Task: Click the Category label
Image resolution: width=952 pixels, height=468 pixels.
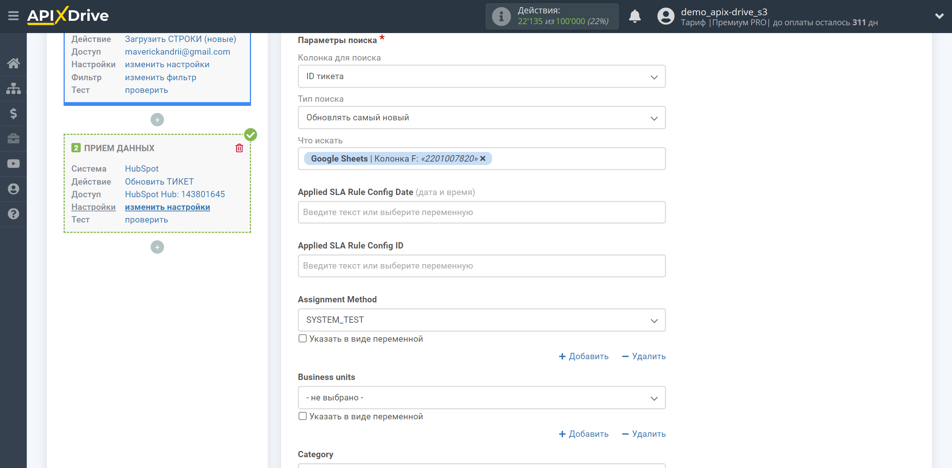Action: click(315, 454)
